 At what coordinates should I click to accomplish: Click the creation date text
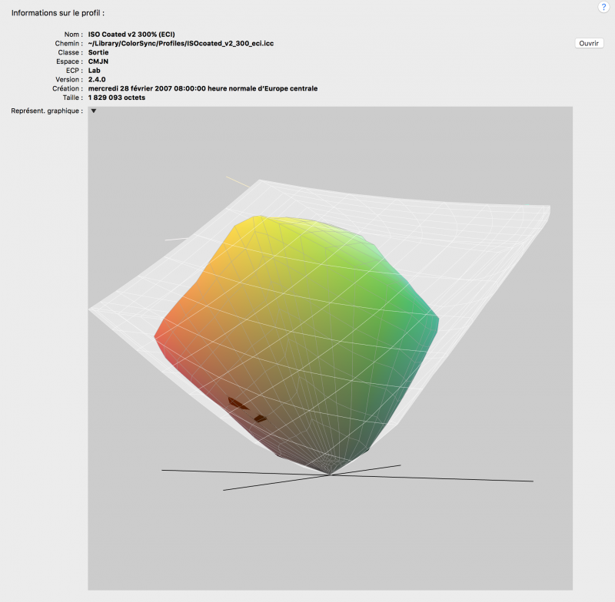coord(203,88)
